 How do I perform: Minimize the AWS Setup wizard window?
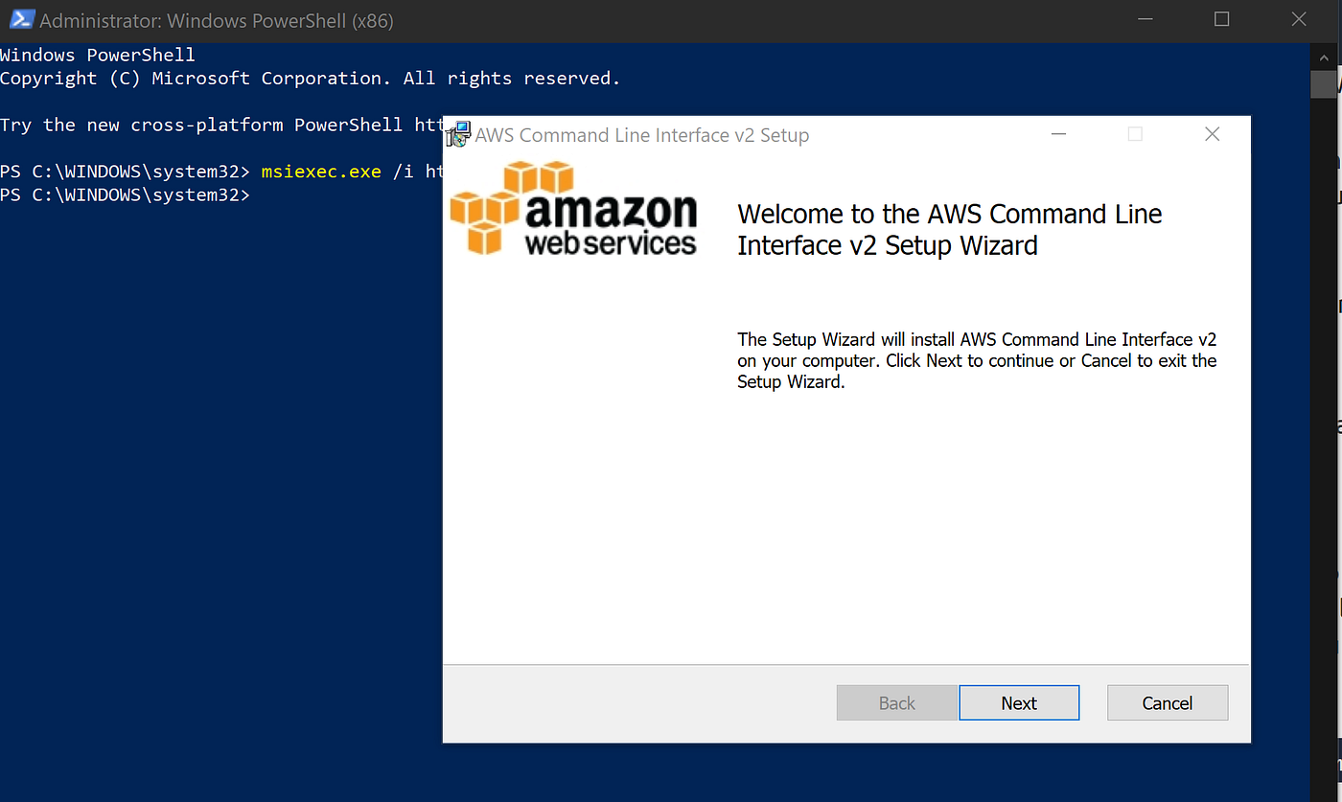click(x=1058, y=135)
